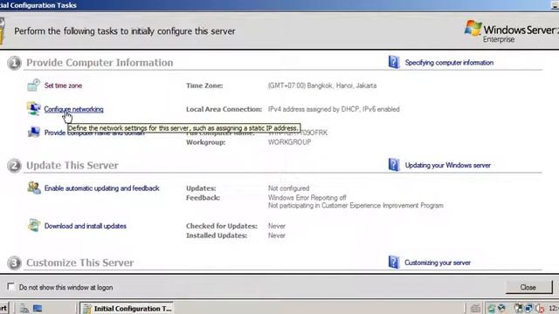Click help icon beside Specifying computer information
This screenshot has height=314, width=559.
point(394,62)
